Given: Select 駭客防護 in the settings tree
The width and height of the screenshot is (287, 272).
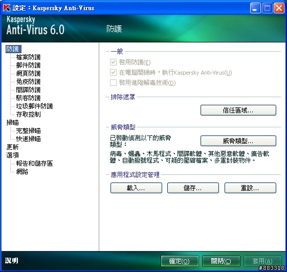Looking at the screenshot, I should click(28, 98).
